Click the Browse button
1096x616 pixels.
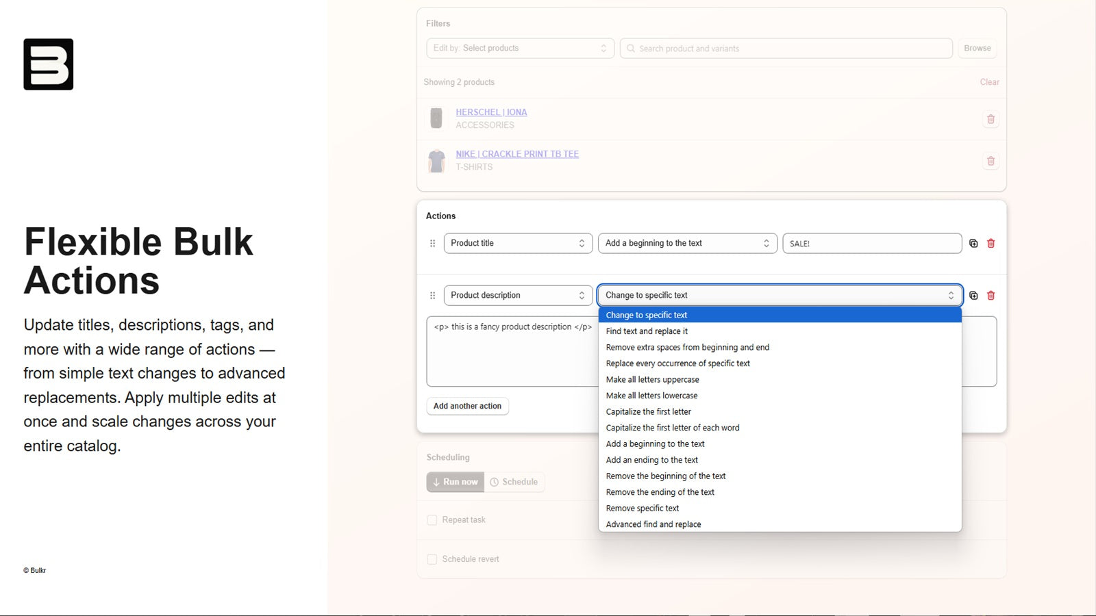pos(977,49)
